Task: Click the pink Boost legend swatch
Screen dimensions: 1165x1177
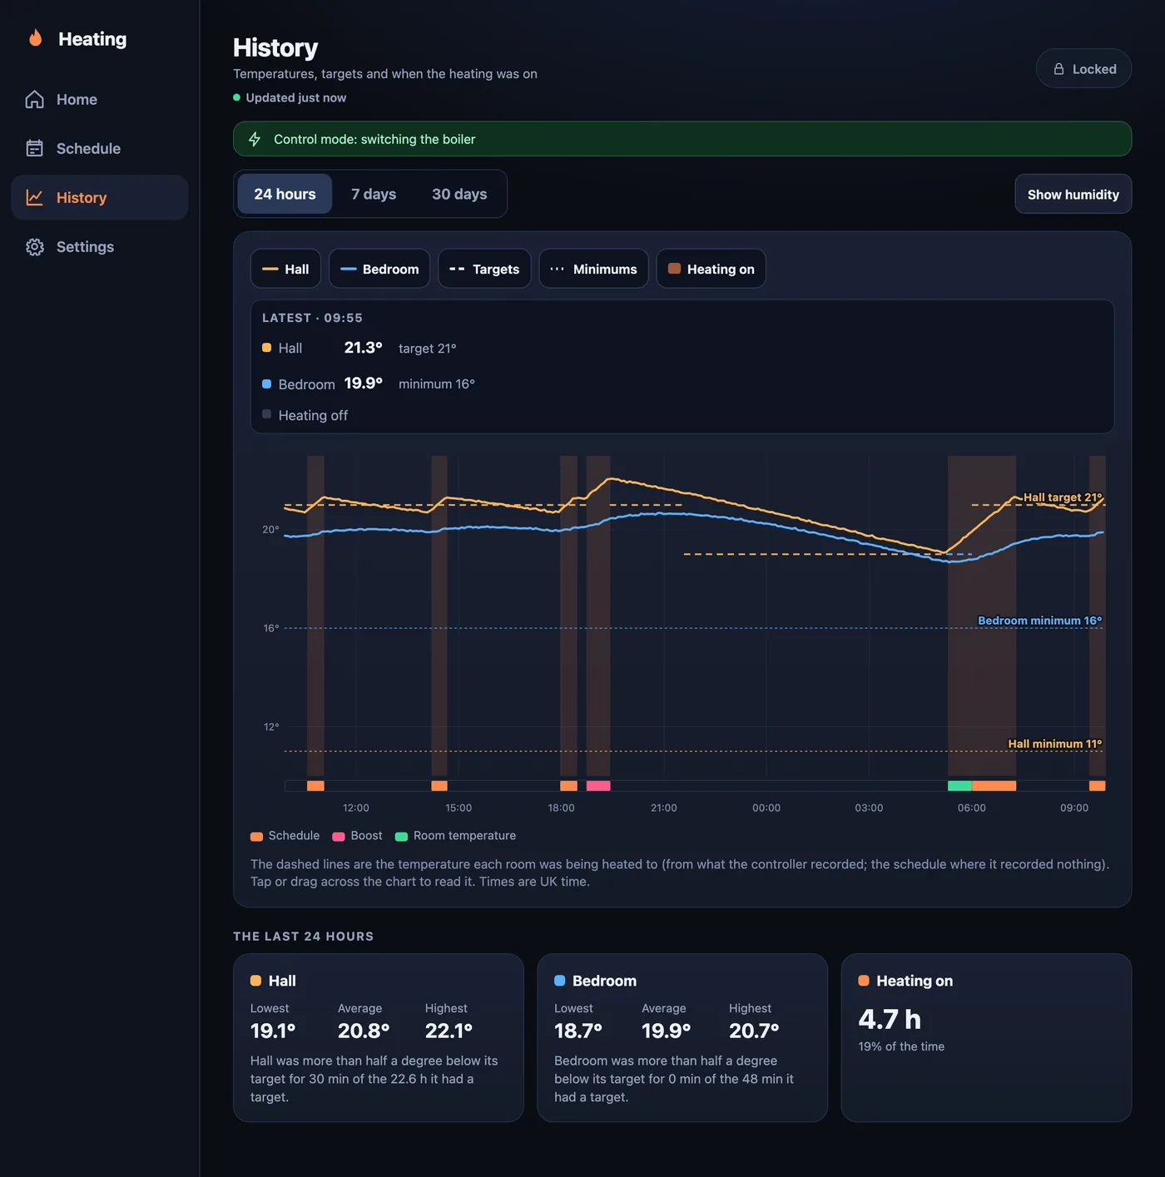Action: (339, 836)
